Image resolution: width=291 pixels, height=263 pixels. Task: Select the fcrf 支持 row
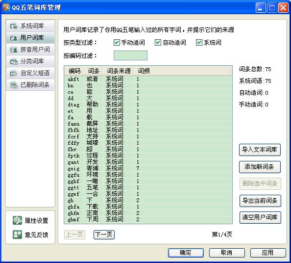(148, 136)
